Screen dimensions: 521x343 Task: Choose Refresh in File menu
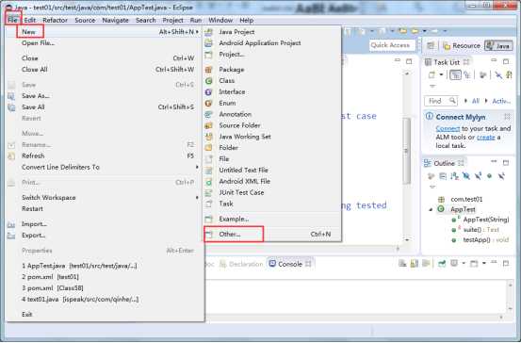tap(105, 155)
